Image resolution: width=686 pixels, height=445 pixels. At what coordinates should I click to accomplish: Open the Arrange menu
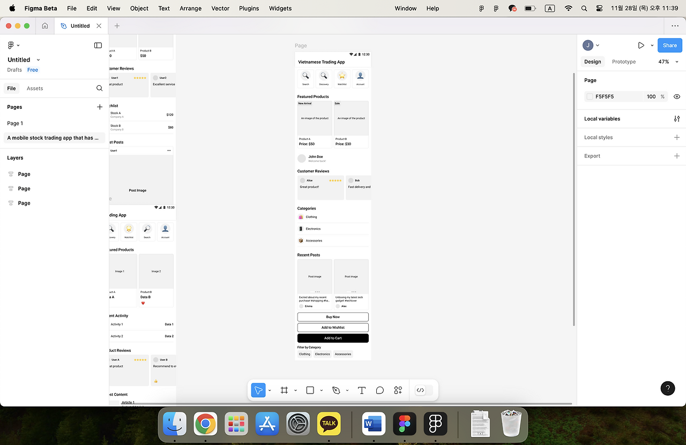point(191,9)
